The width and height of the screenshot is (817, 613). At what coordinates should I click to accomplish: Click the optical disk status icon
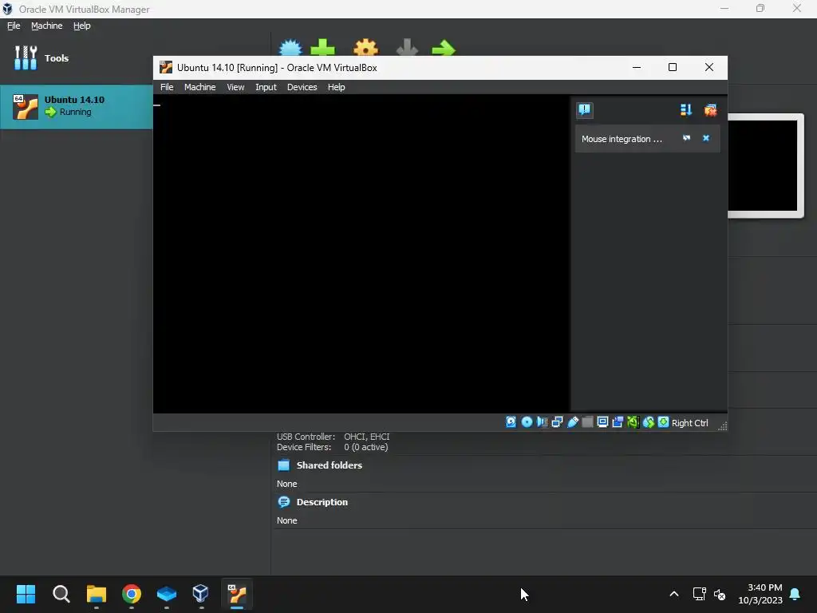[x=527, y=422]
